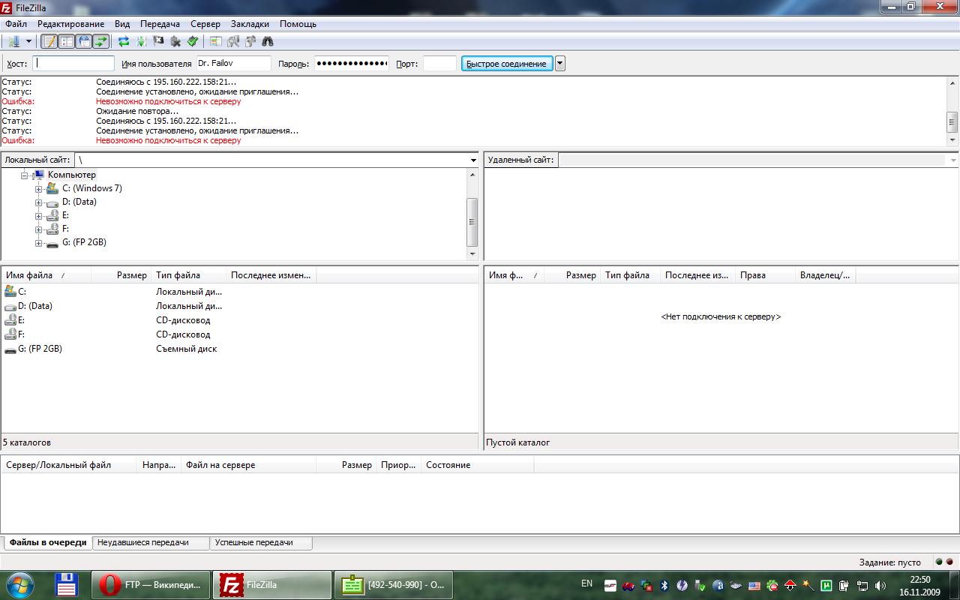
Task: Click the Быстрое соединение button
Action: (507, 64)
